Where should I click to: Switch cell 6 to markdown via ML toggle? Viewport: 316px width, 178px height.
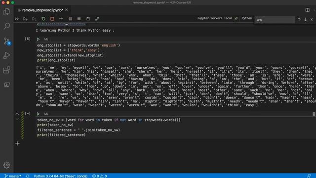point(46,40)
